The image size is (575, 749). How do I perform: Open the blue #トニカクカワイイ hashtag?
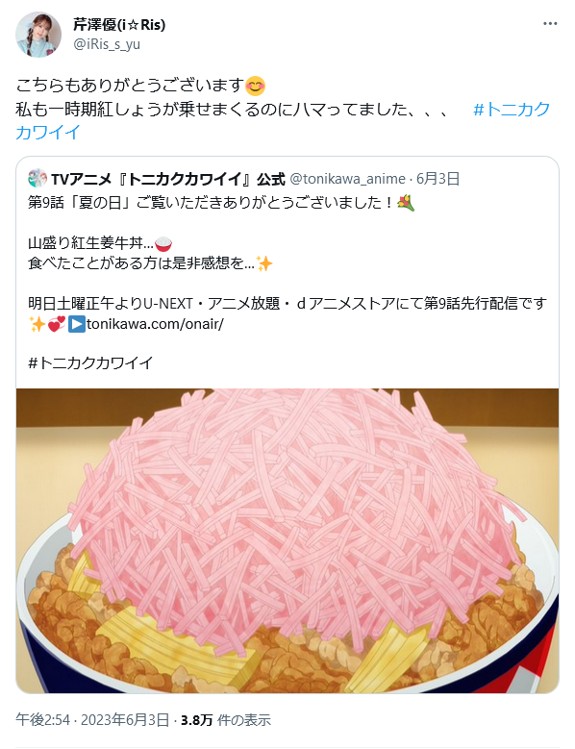283,121
